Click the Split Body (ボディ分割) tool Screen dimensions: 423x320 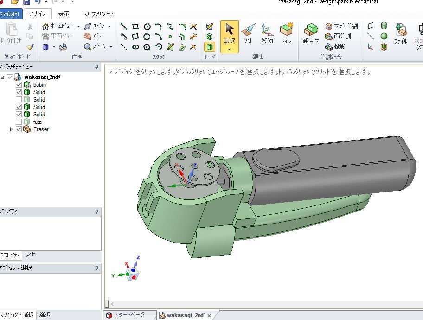pyautogui.click(x=341, y=26)
